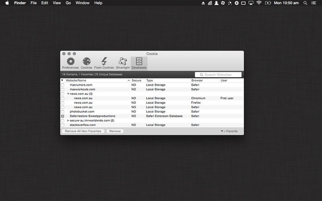The width and height of the screenshot is (322, 201).
Task: Click the Safari Extension Database type cell
Action: coord(164,116)
